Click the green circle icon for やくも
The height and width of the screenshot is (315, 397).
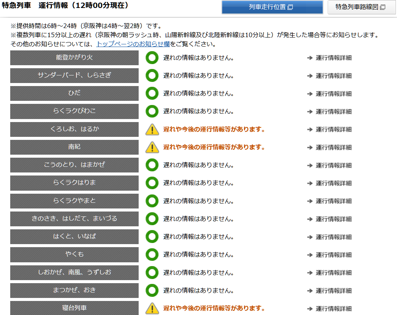152,254
